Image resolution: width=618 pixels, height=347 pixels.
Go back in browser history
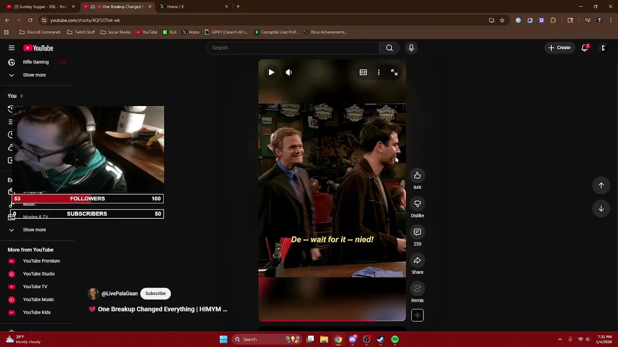point(7,20)
